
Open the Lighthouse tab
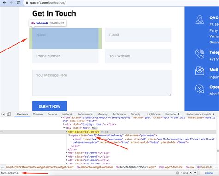coord(154,114)
